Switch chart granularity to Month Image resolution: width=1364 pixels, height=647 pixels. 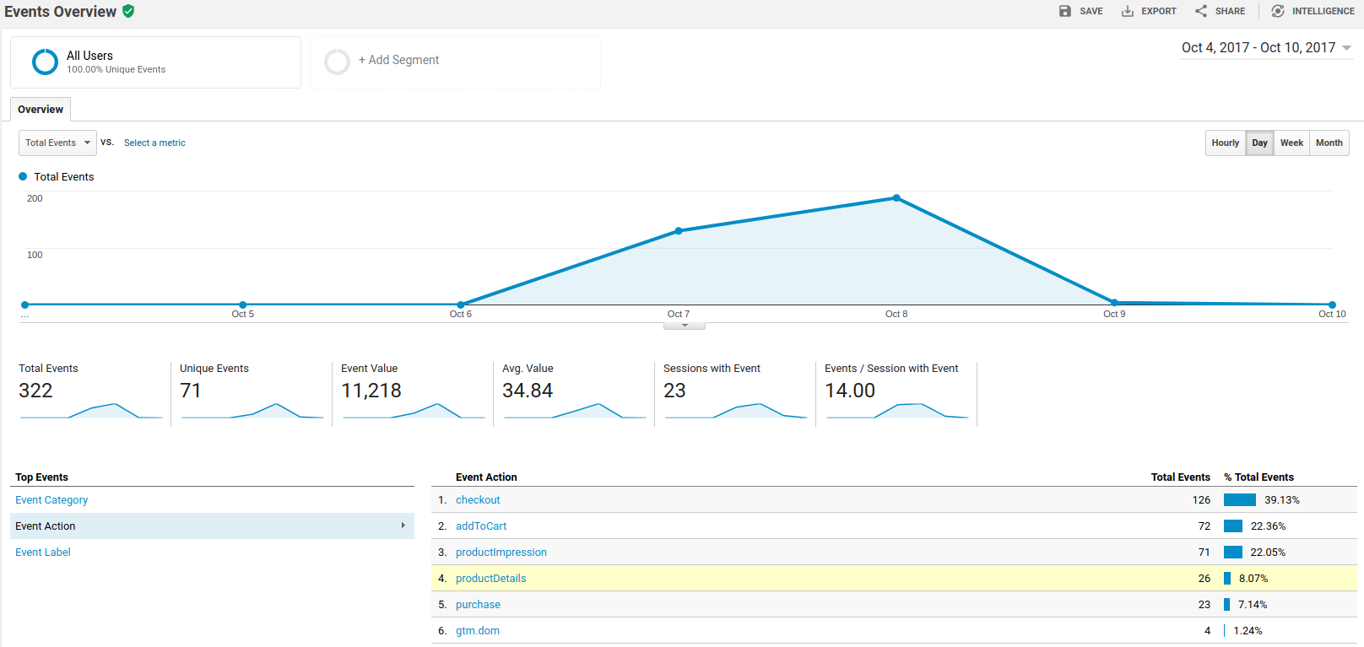pyautogui.click(x=1329, y=143)
